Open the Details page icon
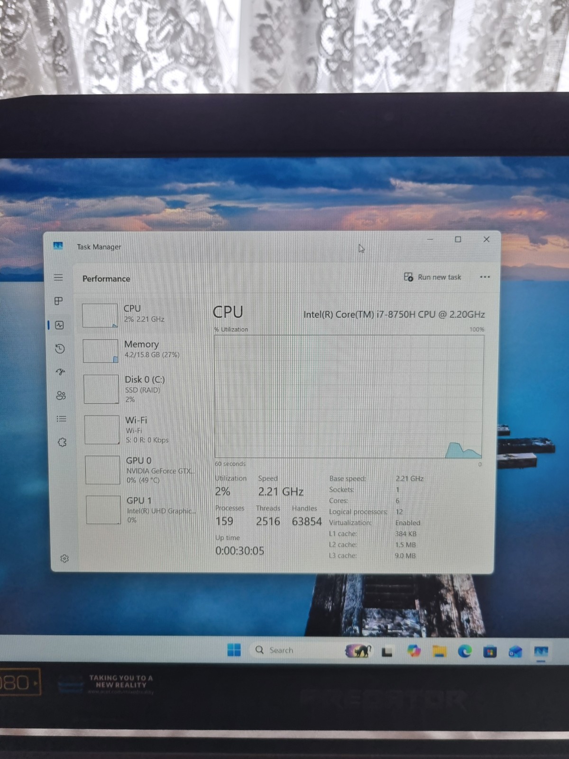This screenshot has width=569, height=759. coord(61,419)
